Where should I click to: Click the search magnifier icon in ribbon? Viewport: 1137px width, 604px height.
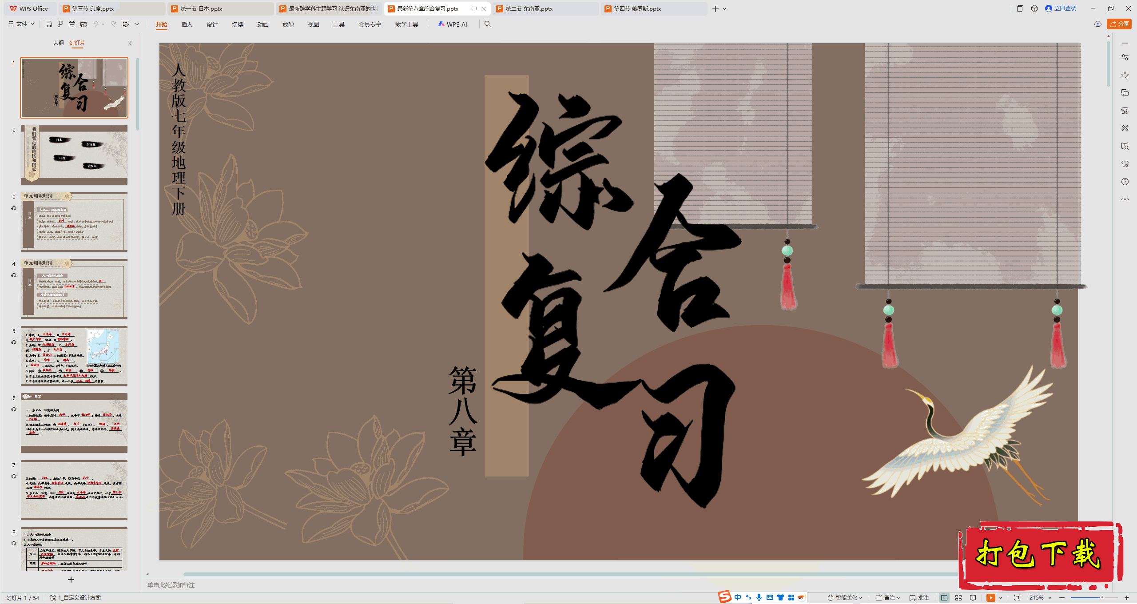point(488,24)
